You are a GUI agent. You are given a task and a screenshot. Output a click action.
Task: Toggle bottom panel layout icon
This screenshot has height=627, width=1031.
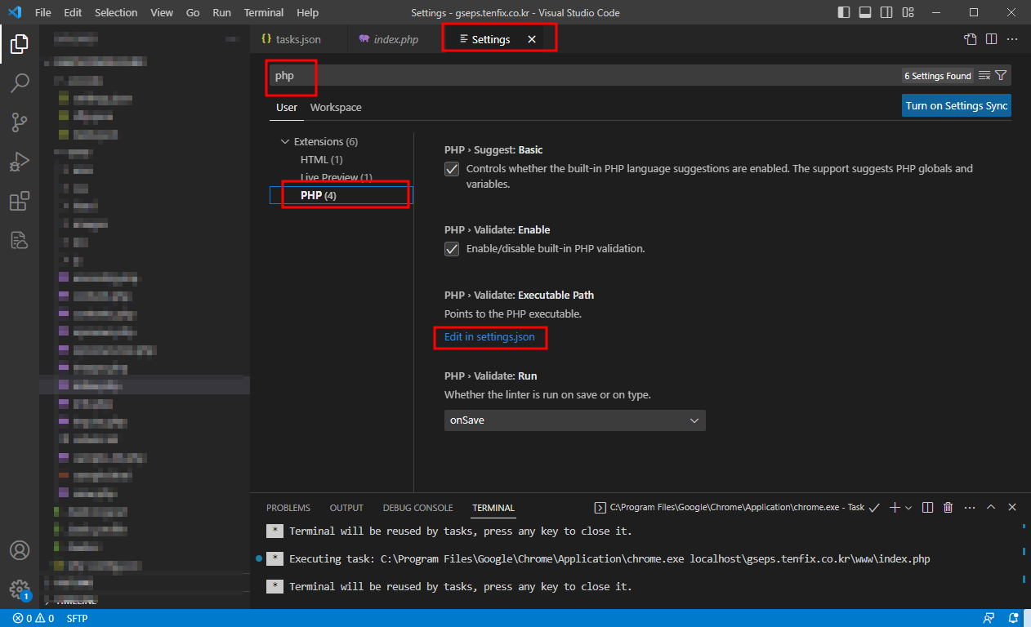click(866, 13)
